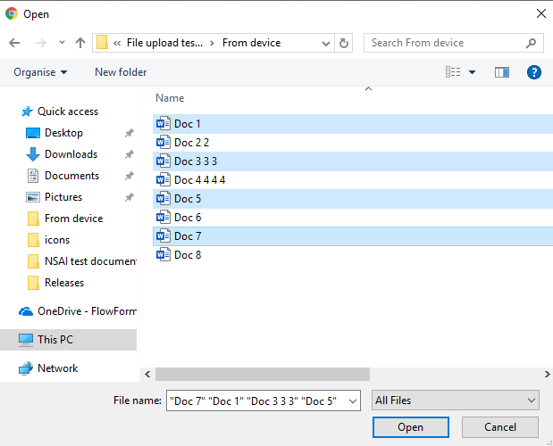Open help with question mark icon

(534, 72)
